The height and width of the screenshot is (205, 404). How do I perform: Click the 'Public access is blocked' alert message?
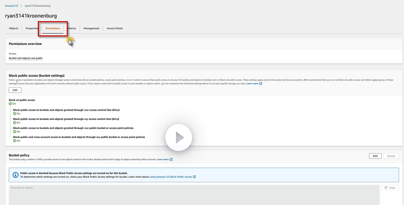click(x=74, y=173)
